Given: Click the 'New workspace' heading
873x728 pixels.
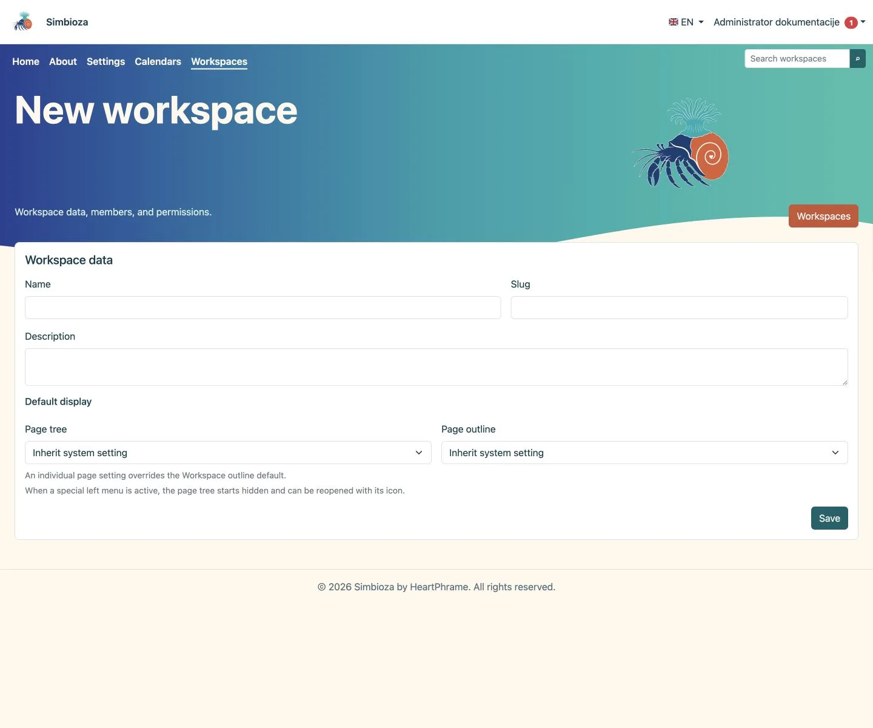Looking at the screenshot, I should (x=156, y=110).
